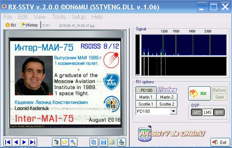The image size is (232, 148).
Task: Click the Slant button
Action: (219, 97)
